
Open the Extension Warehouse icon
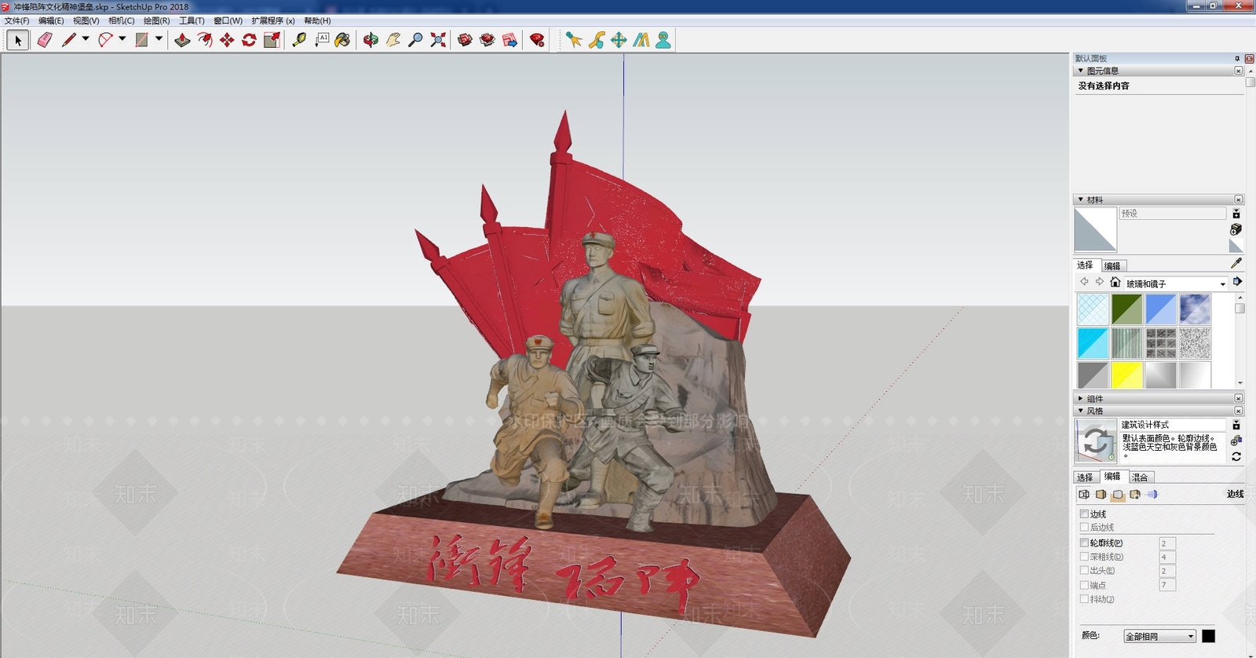pos(487,40)
